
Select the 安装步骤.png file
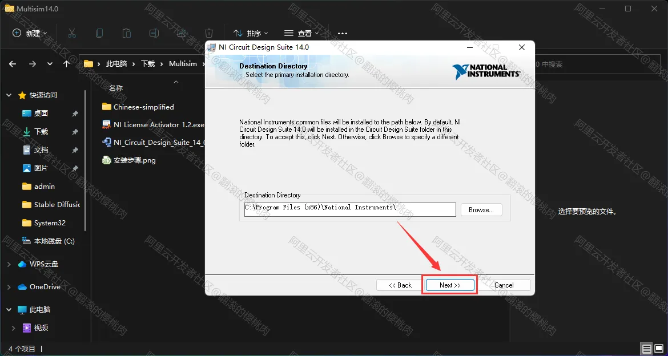[135, 160]
